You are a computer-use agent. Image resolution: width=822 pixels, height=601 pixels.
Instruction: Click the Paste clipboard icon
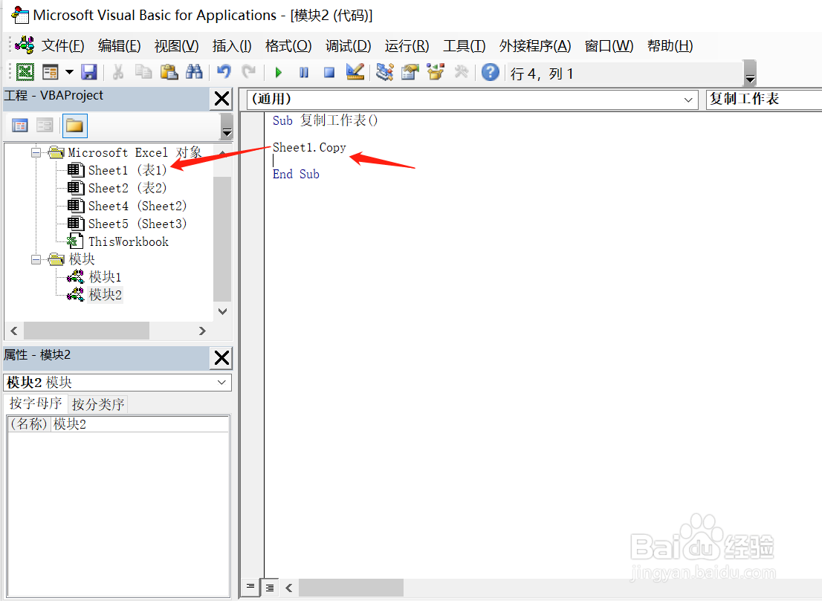(x=169, y=72)
